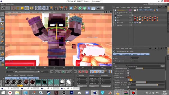Choose FK option for Braços
This screenshot has width=169, height=95.
(129, 80)
